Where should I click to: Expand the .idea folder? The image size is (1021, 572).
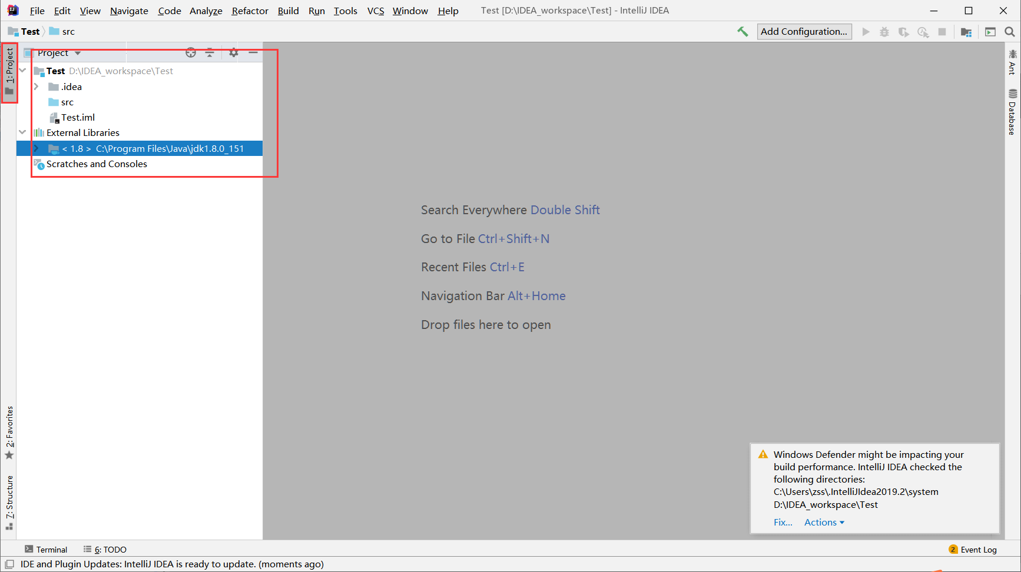click(x=37, y=87)
